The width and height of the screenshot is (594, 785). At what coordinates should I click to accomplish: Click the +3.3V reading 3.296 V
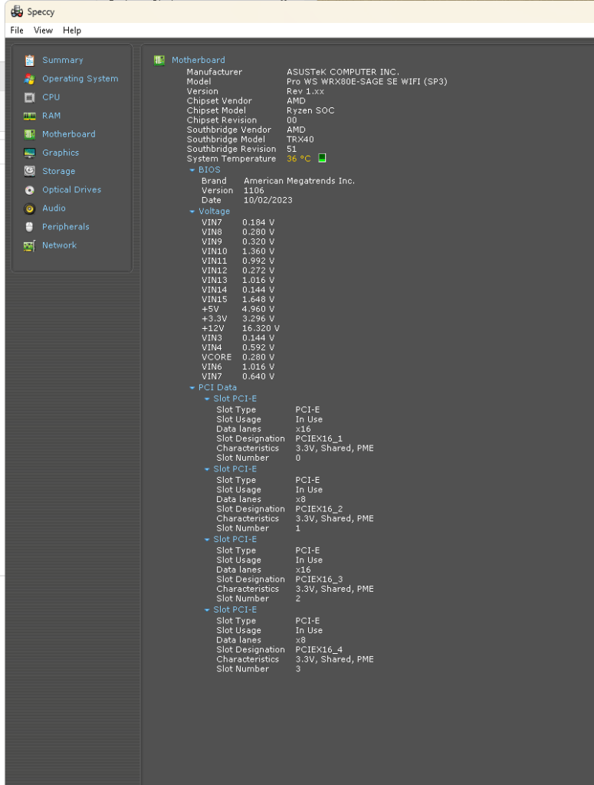[258, 319]
